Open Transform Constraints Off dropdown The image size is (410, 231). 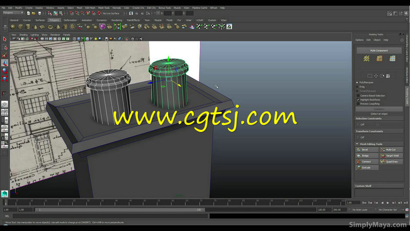click(379, 138)
